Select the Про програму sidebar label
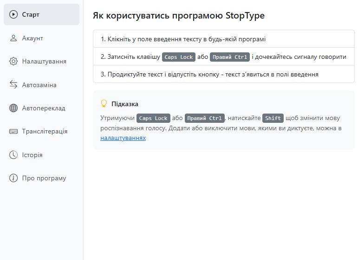Image resolution: width=364 pixels, height=260 pixels. pos(44,178)
